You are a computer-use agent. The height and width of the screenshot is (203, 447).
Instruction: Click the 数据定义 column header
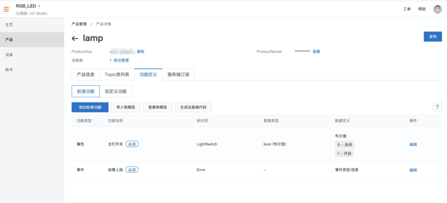(342, 121)
